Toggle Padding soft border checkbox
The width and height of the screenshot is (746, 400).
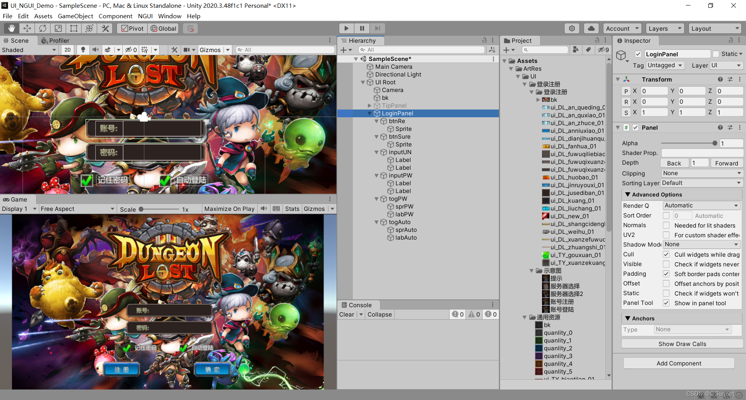(666, 274)
